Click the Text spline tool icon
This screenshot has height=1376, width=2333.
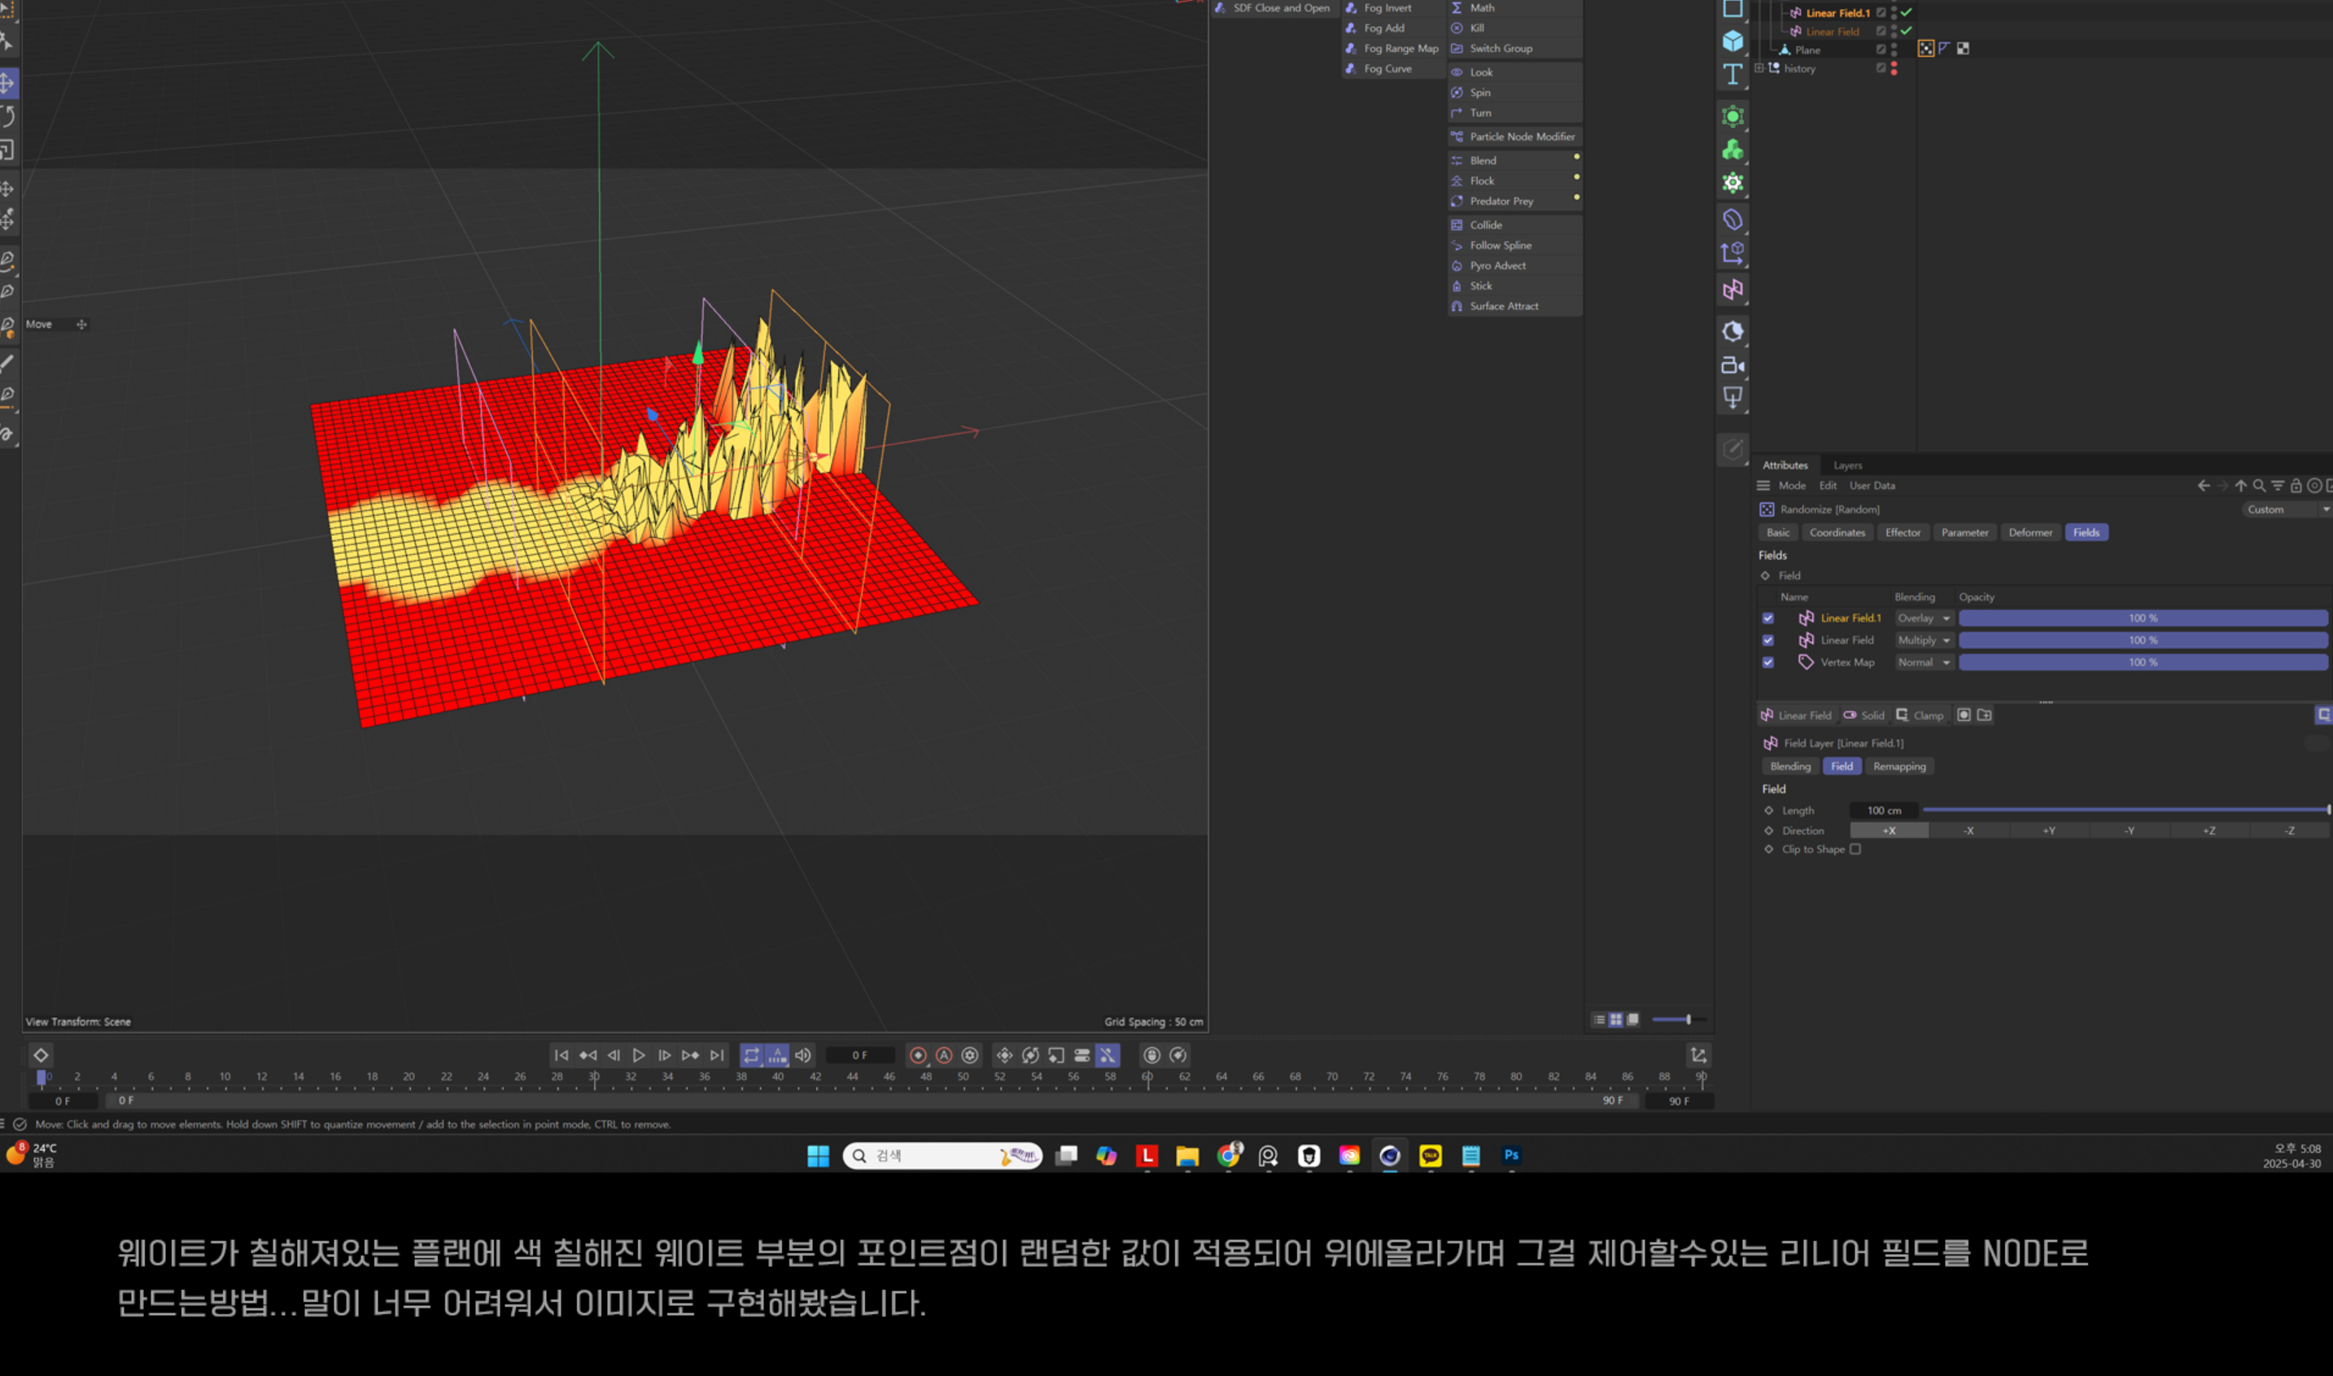click(1732, 74)
